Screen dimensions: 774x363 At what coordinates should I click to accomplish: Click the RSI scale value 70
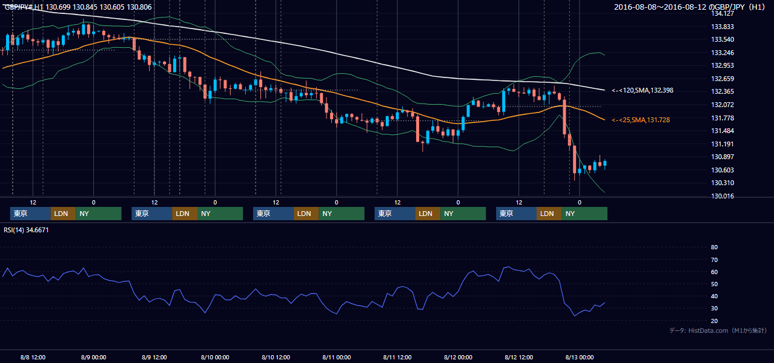tap(714, 260)
